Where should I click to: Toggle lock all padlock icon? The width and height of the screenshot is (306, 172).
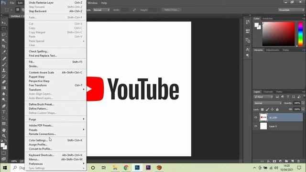(x=277, y=109)
